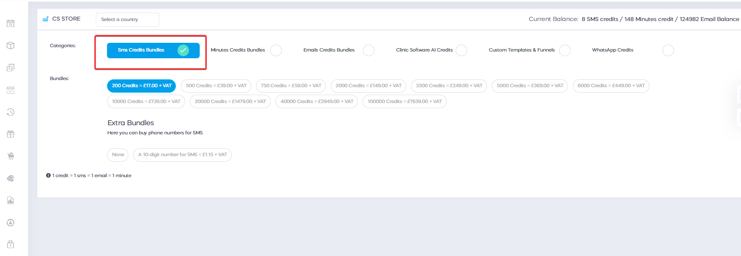
Task: Open the calendar icon in sidebar
Action: (11, 24)
